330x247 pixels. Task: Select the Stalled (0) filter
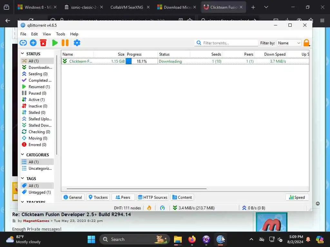point(37,113)
